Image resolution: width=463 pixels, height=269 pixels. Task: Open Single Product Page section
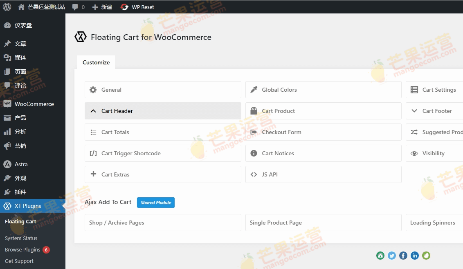[324, 223]
